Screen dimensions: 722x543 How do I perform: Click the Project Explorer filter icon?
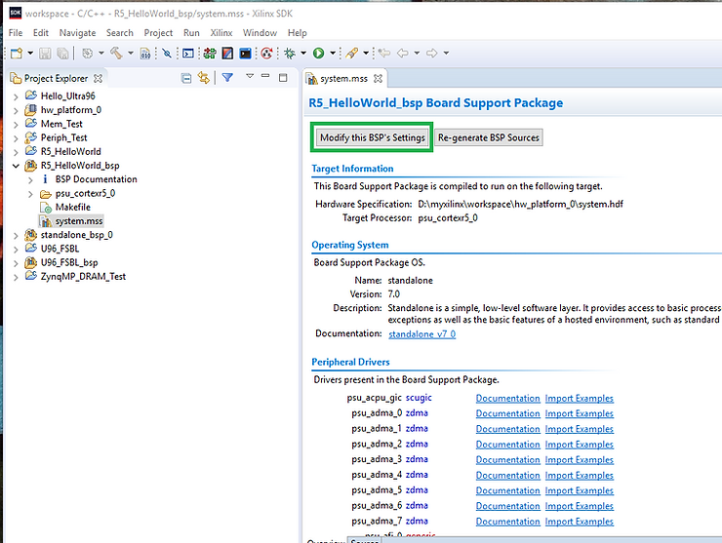coord(227,78)
